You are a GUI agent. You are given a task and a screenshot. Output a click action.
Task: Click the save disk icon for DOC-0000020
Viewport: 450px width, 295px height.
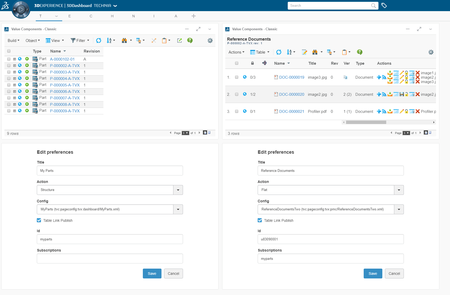[402, 94]
